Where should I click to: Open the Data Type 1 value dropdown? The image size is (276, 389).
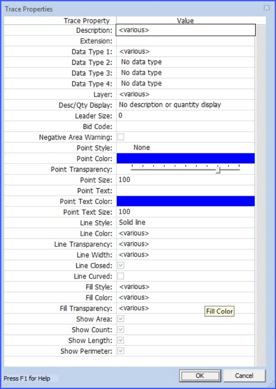click(185, 51)
